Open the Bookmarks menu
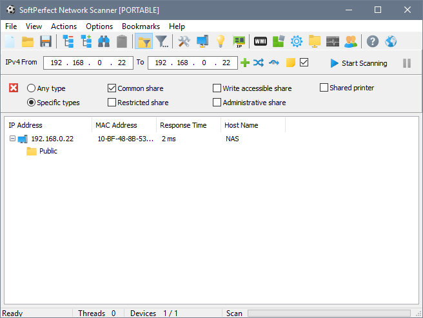 click(141, 26)
